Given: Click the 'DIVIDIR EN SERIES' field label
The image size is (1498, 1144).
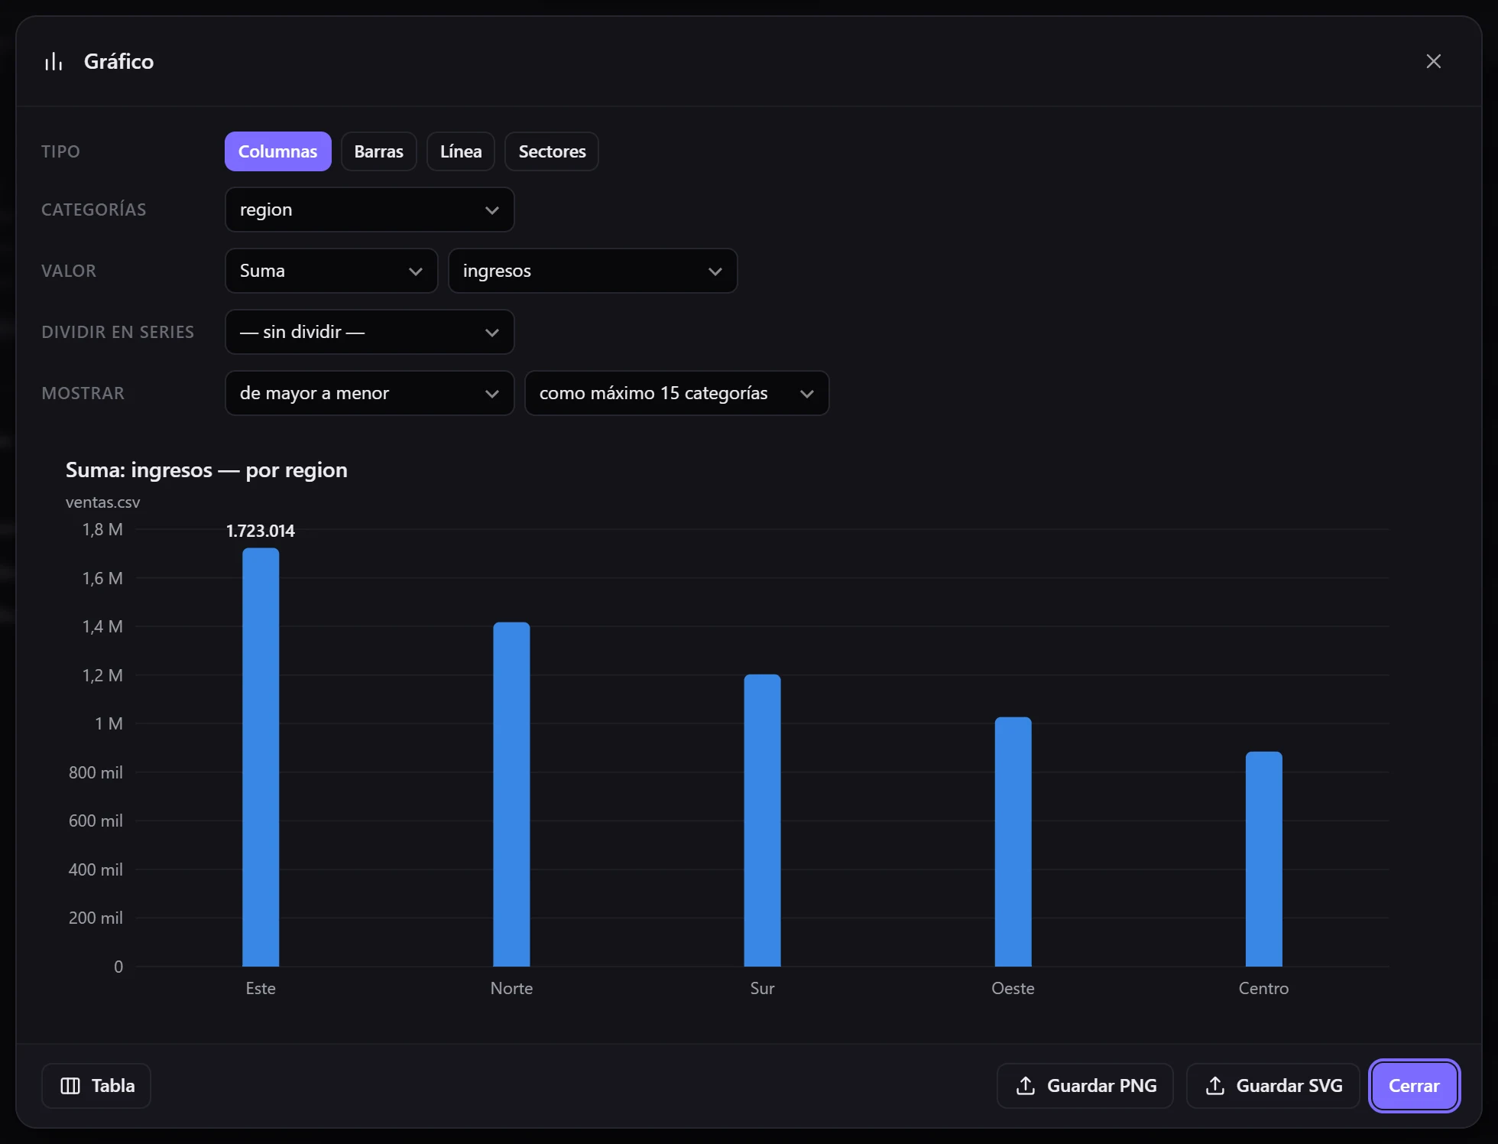Looking at the screenshot, I should (118, 332).
